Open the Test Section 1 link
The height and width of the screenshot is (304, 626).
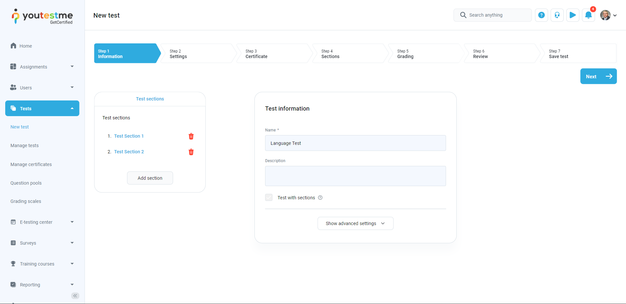click(x=129, y=136)
